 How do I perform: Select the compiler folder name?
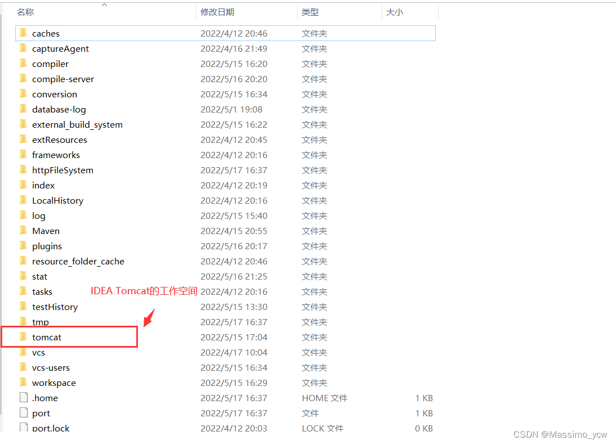[x=50, y=64]
